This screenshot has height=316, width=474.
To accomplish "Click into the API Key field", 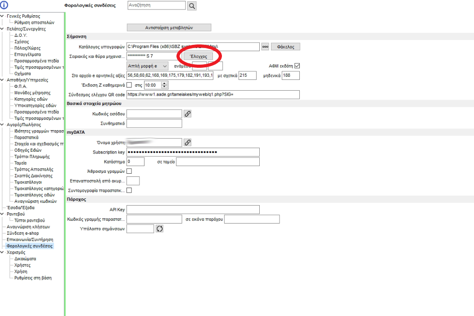I will click(x=193, y=210).
